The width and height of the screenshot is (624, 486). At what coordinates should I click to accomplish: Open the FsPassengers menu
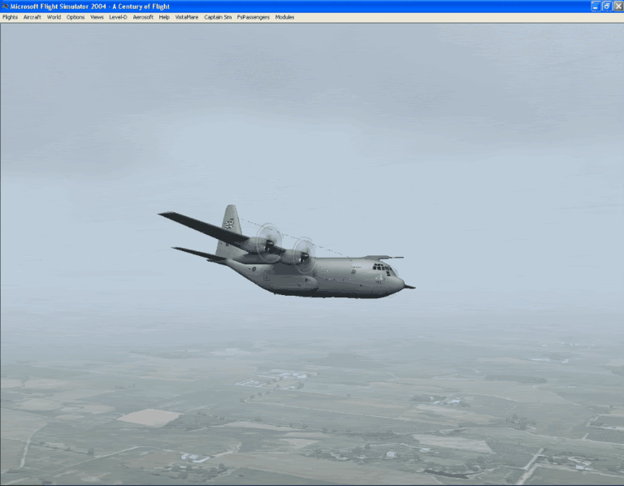click(253, 17)
